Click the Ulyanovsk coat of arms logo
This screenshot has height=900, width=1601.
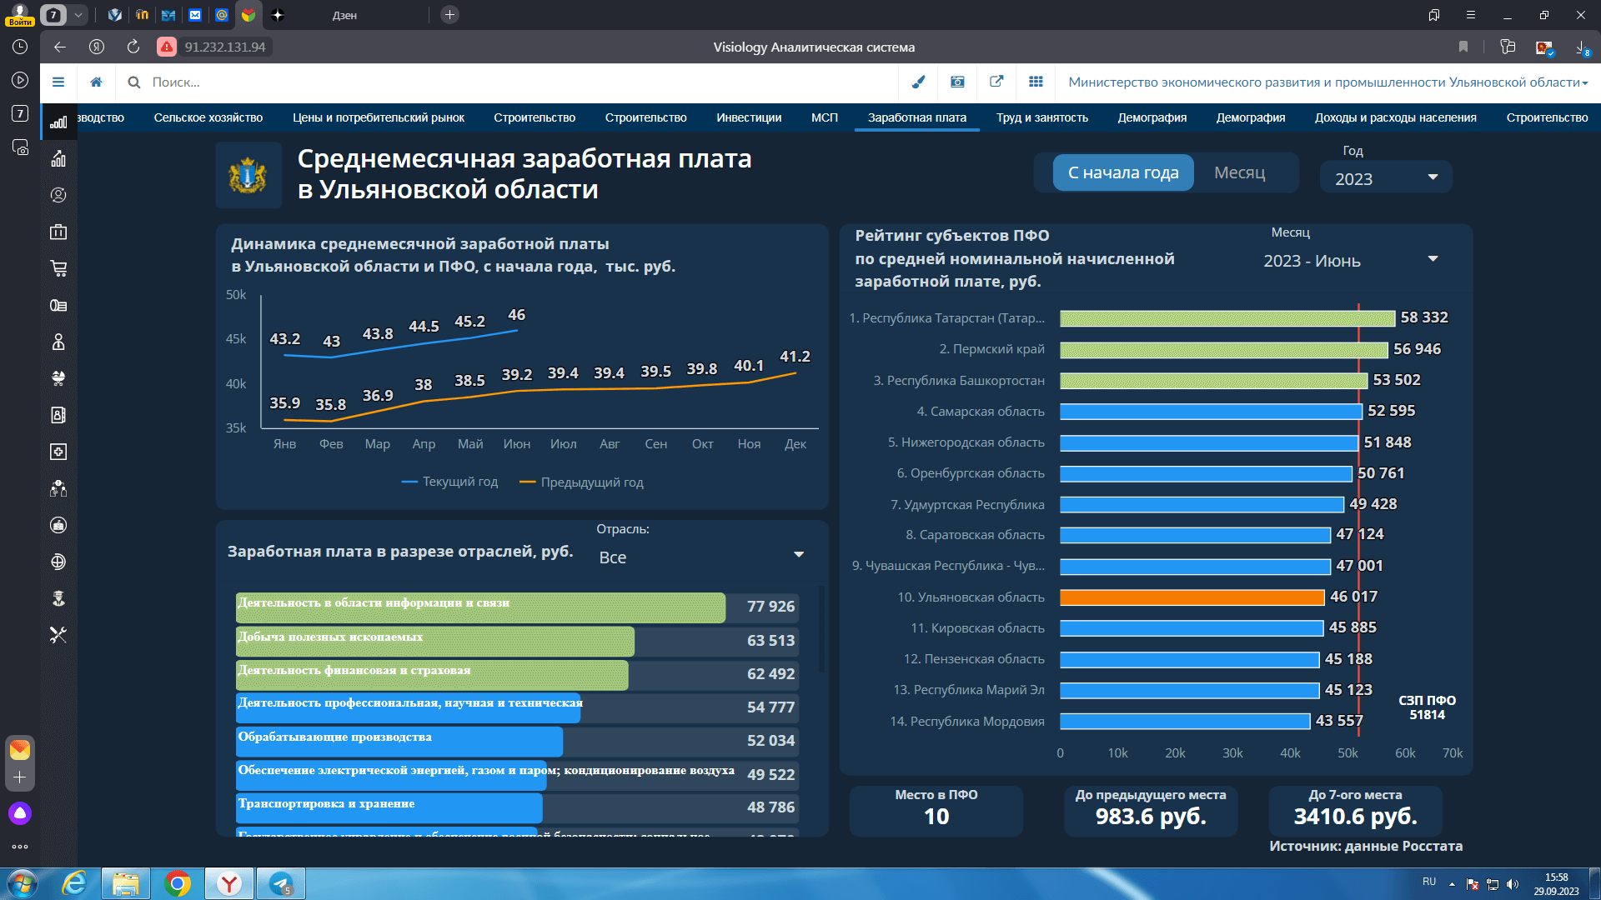coord(248,175)
